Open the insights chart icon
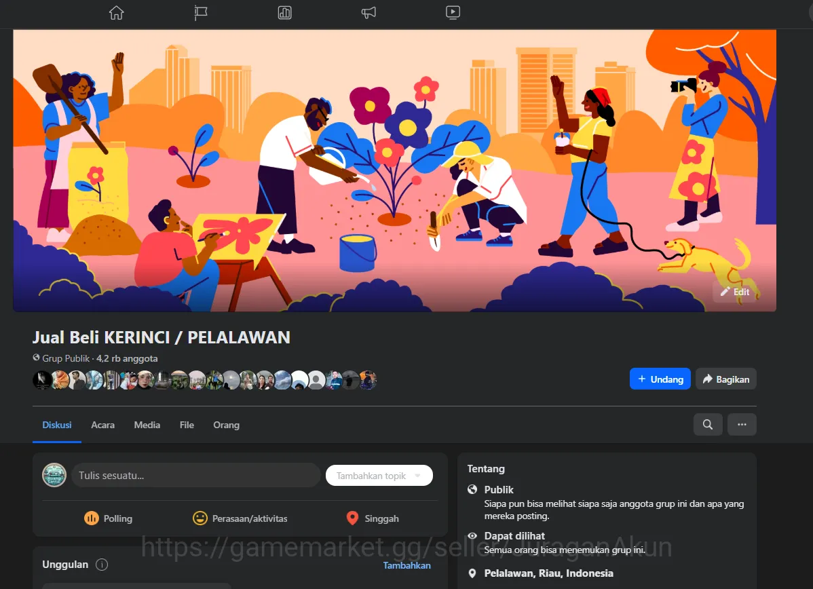This screenshot has height=589, width=813. 284,12
